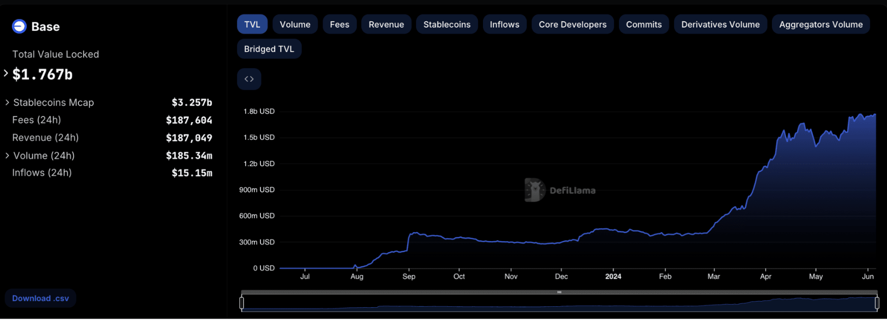This screenshot has width=887, height=320.
Task: Show Revenue on the chart
Action: 386,25
